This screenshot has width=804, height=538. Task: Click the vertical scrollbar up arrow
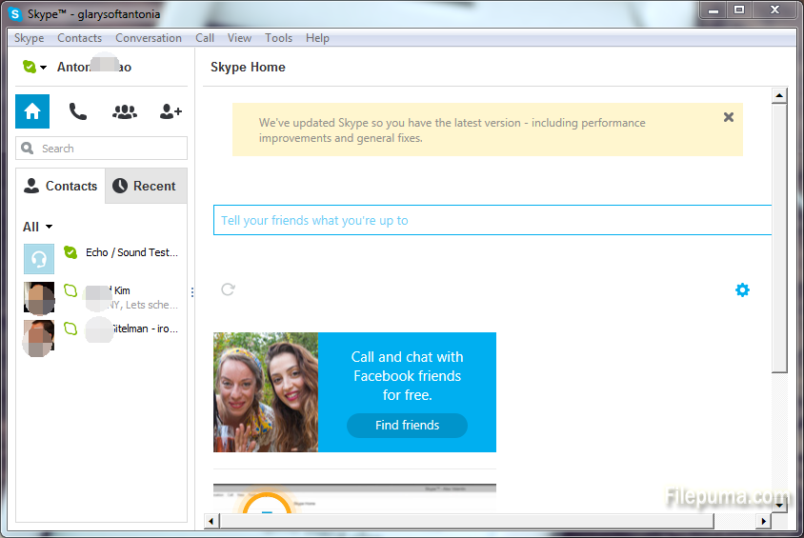point(778,96)
